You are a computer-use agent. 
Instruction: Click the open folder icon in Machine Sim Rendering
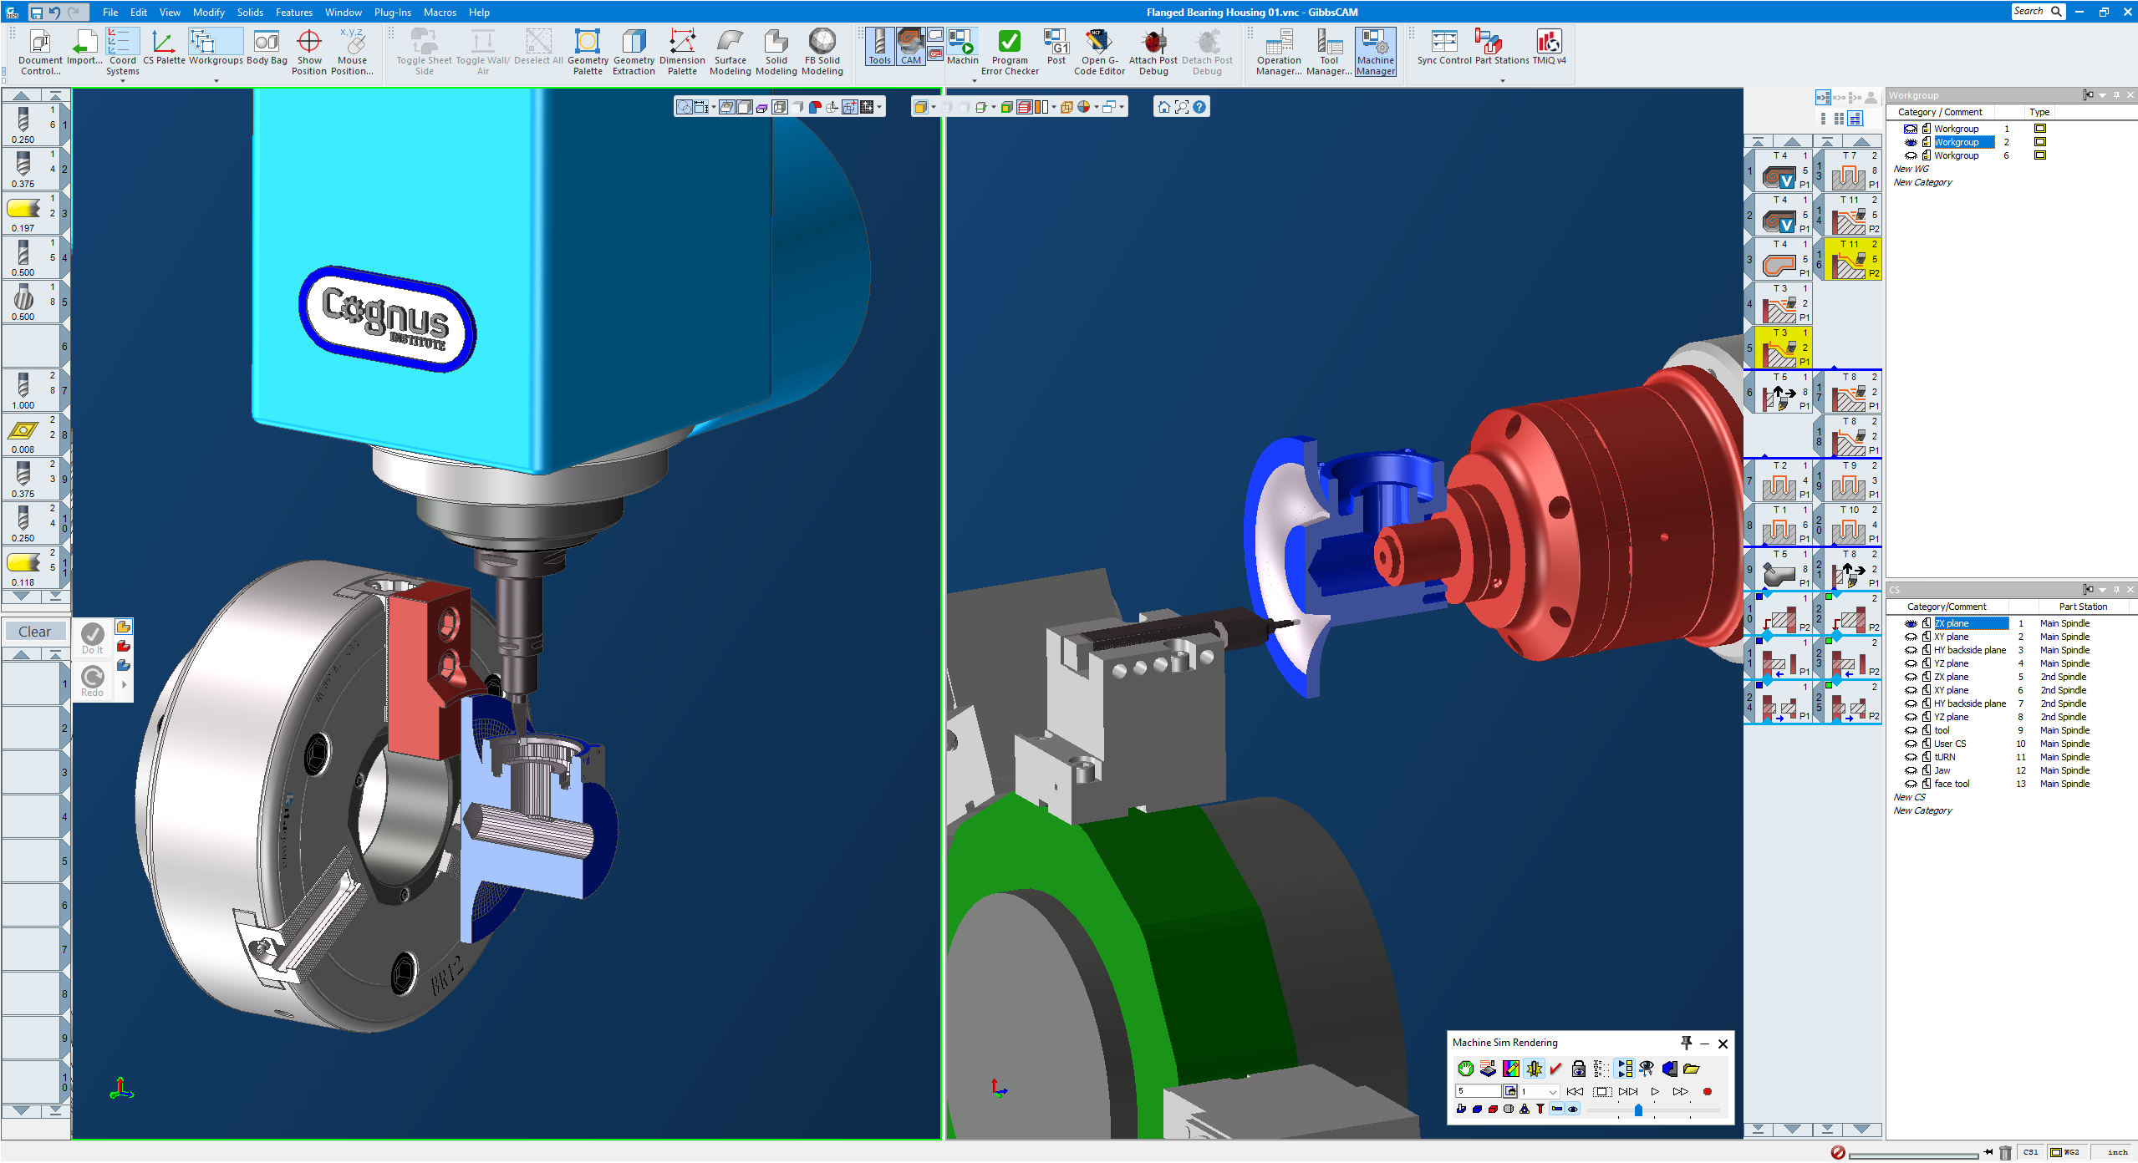(x=1691, y=1069)
